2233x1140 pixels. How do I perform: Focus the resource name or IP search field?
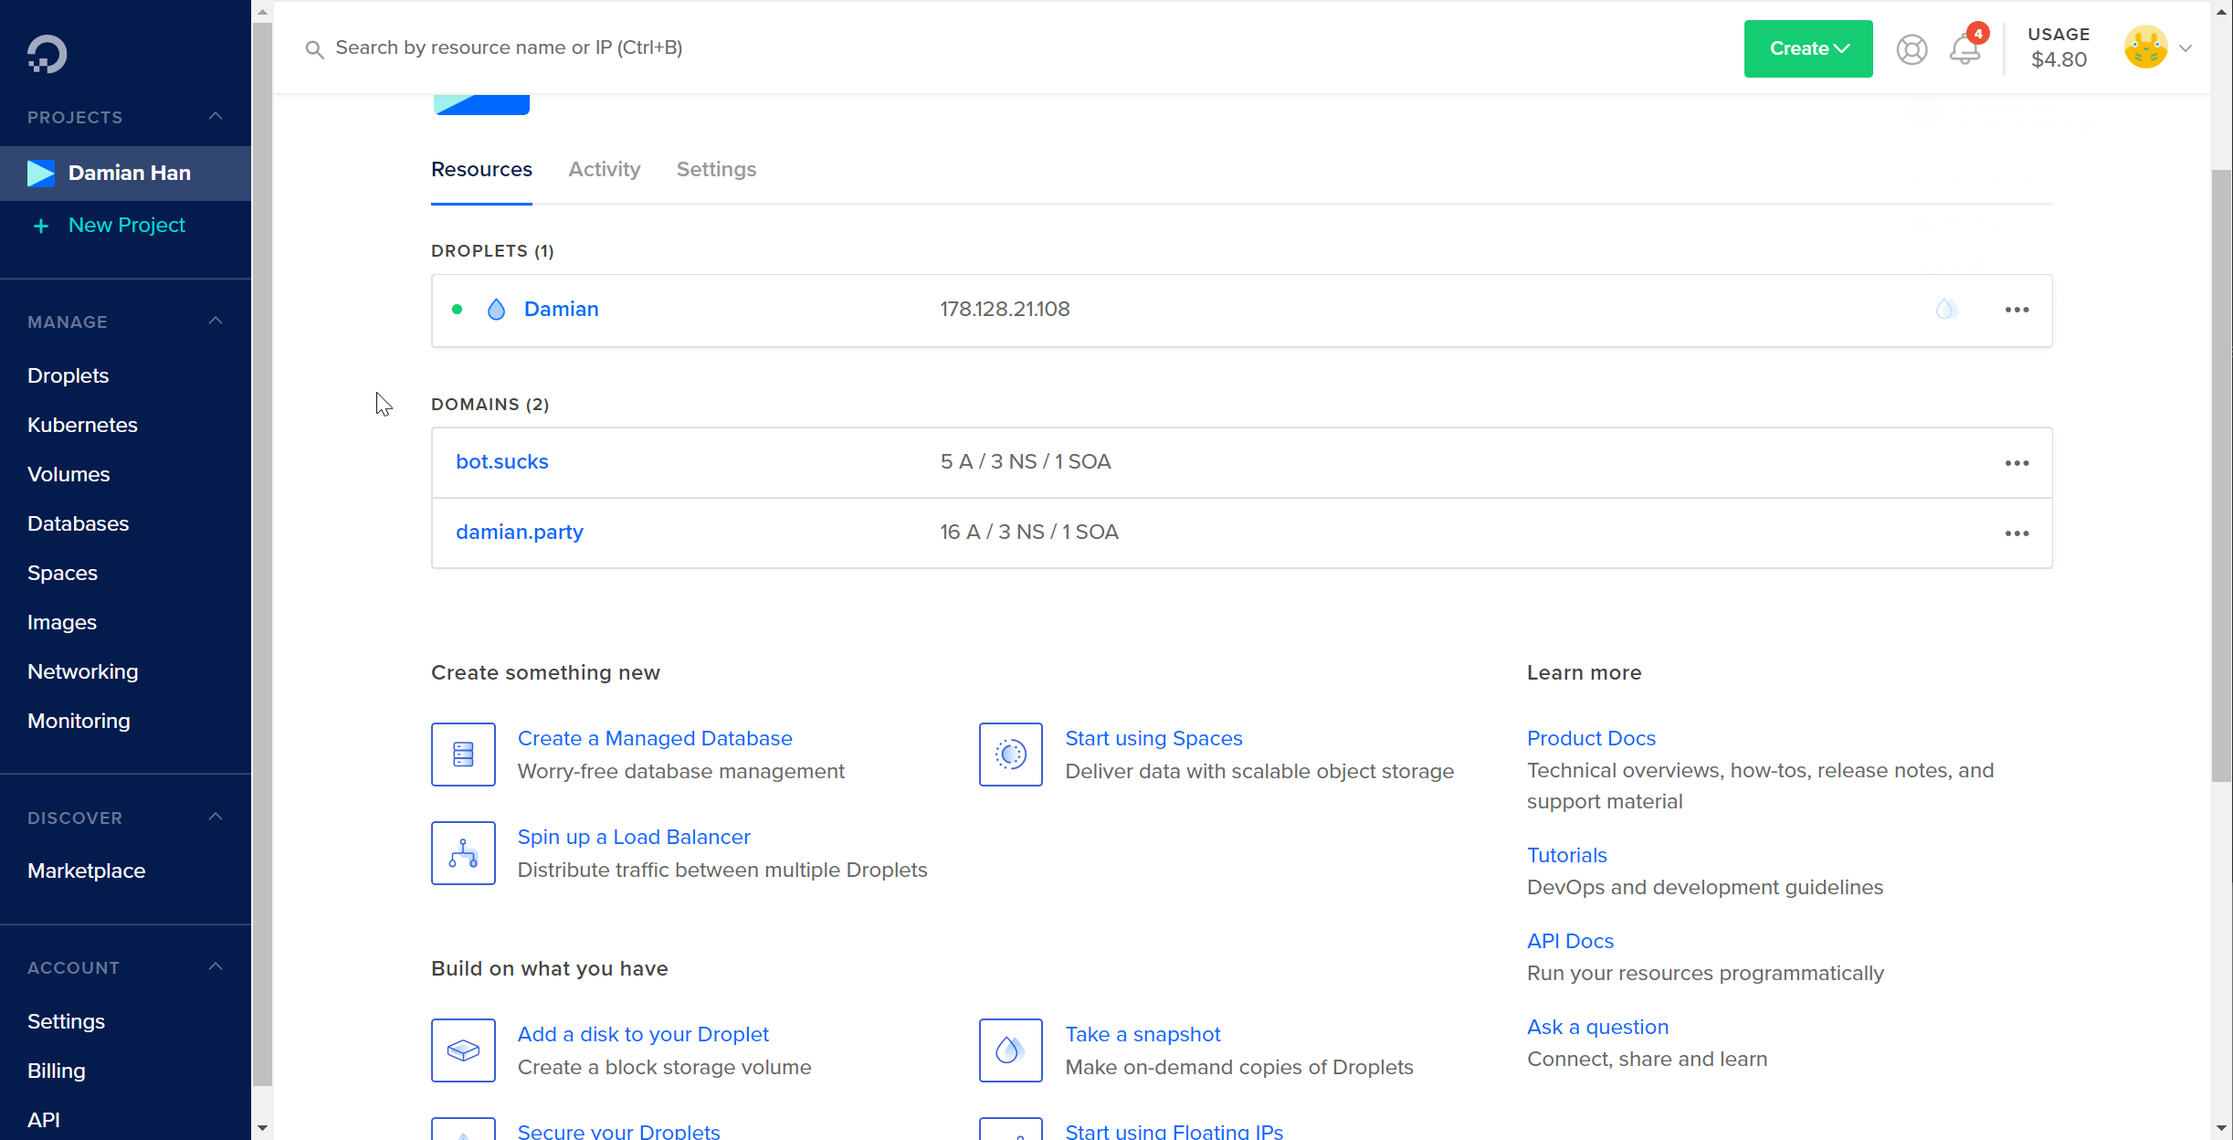pyautogui.click(x=509, y=47)
